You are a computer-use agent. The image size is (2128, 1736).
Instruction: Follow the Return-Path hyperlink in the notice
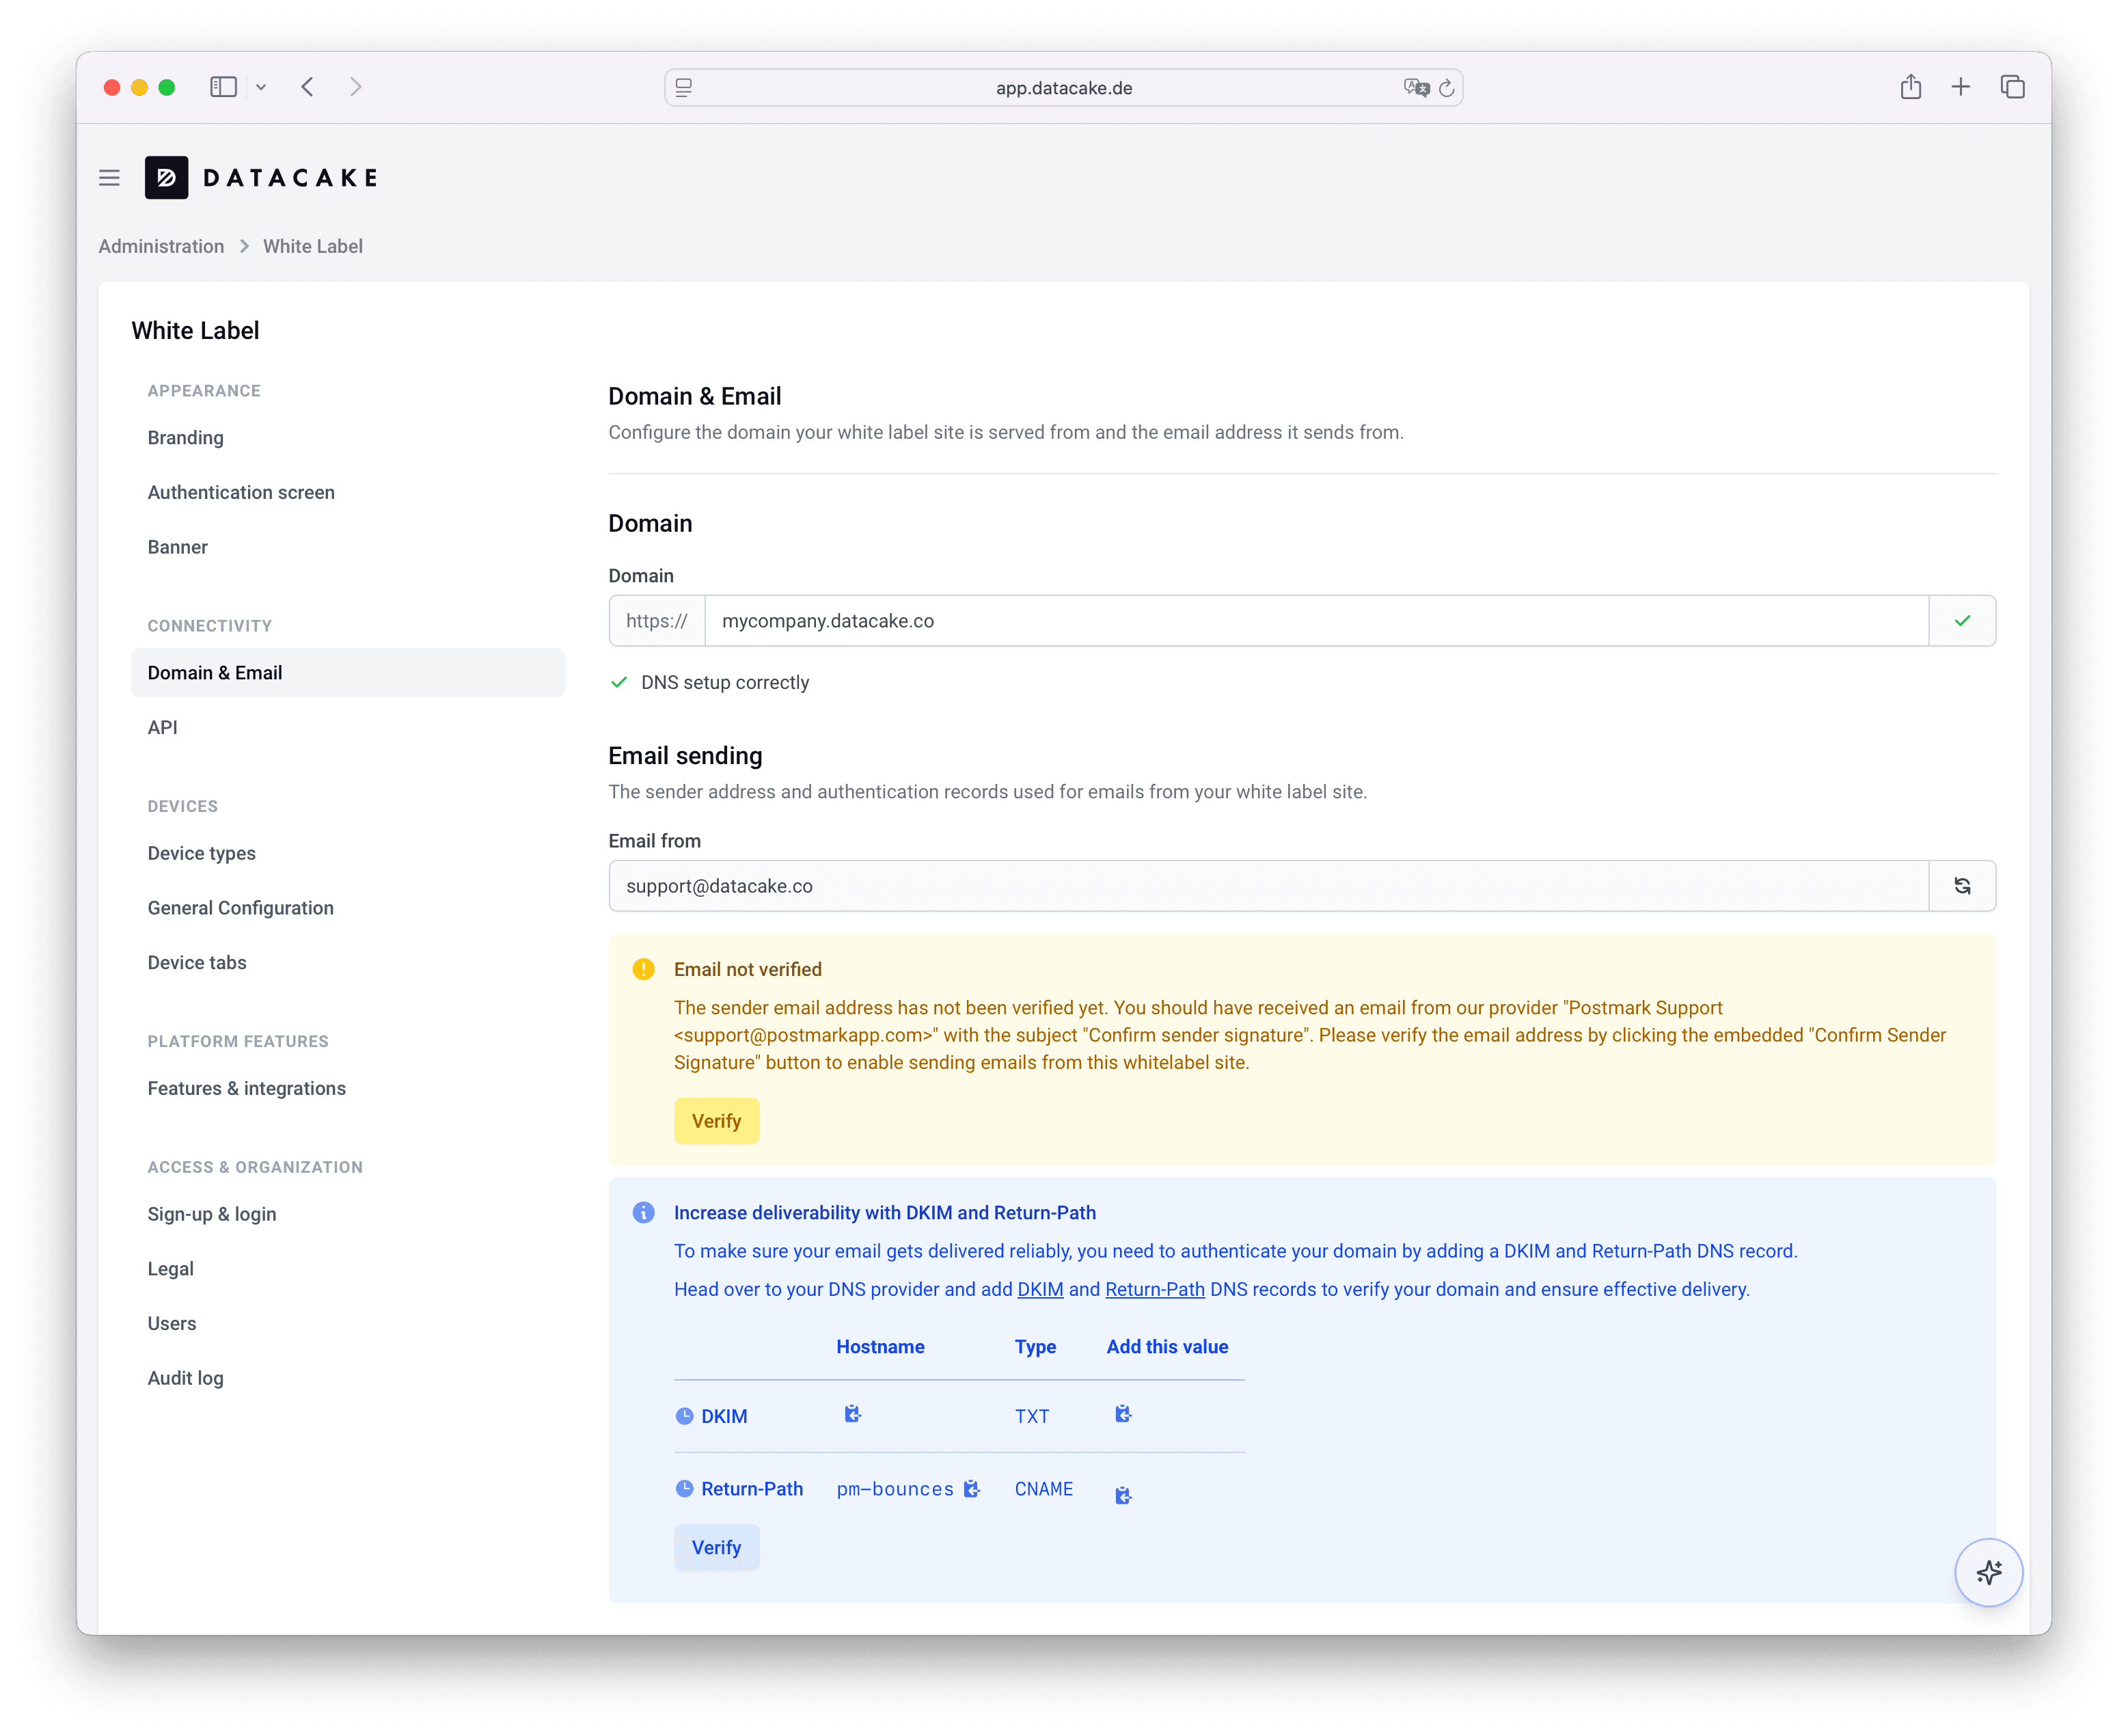coord(1154,1290)
